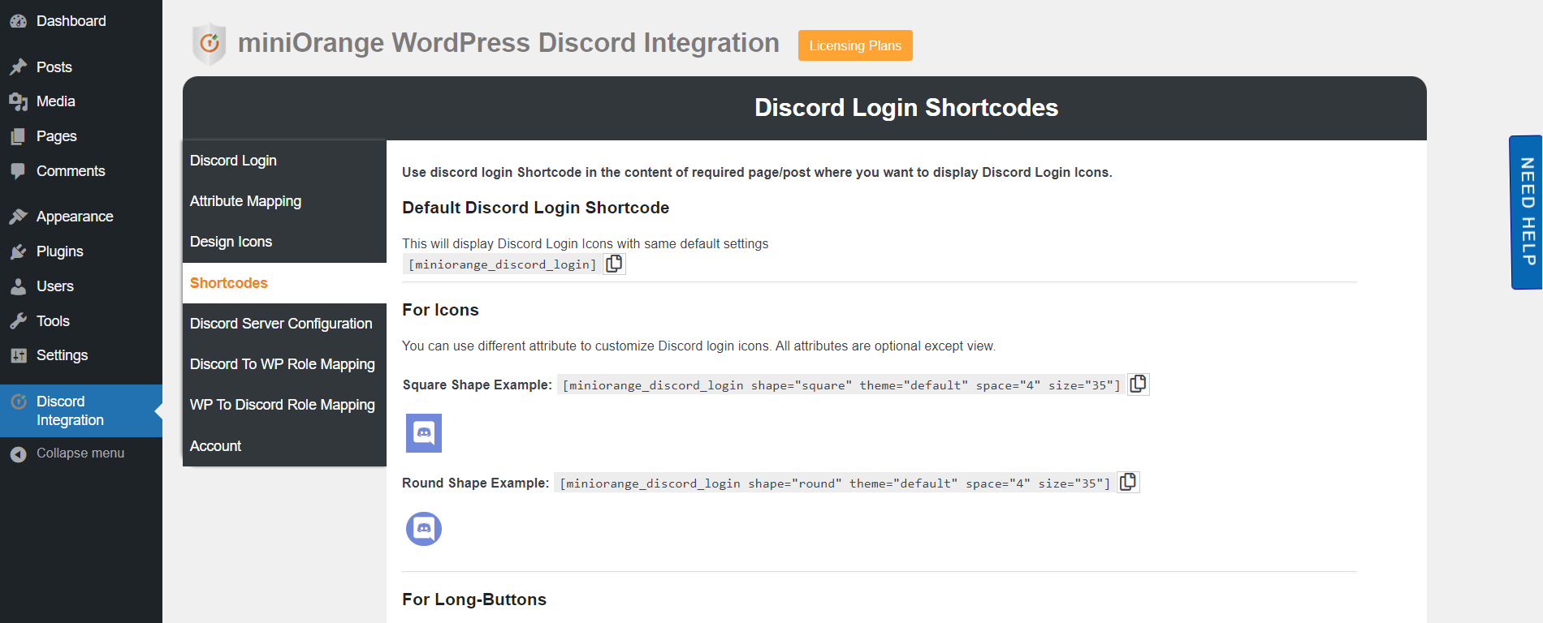Click the miniOrange shield logo
This screenshot has height=623, width=1543.
210,43
